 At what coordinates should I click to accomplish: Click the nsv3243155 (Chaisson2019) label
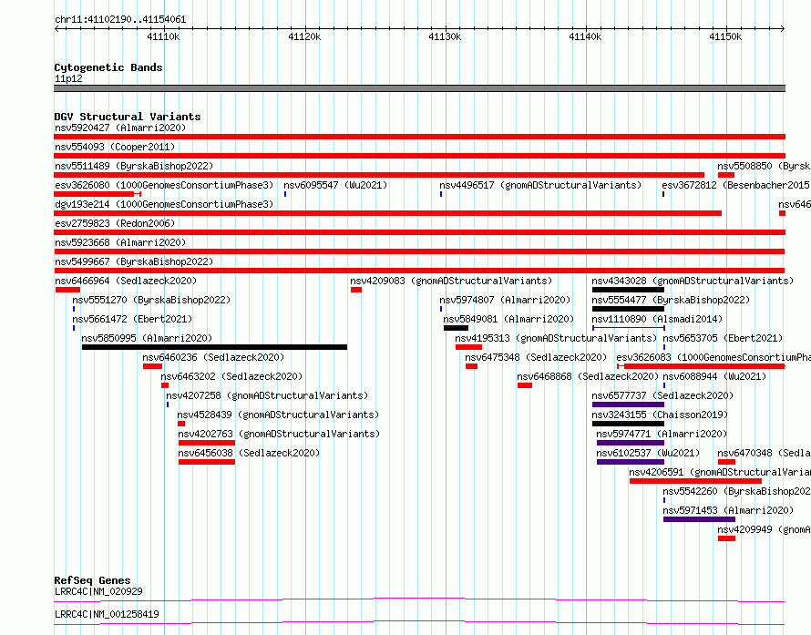click(660, 415)
